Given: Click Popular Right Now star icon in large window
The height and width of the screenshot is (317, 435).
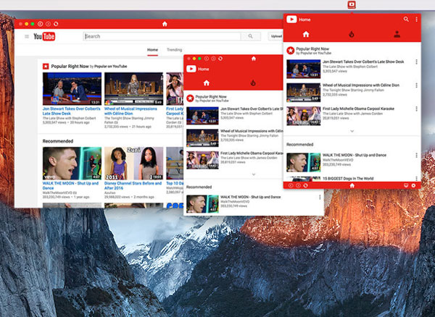Looking at the screenshot, I should [x=46, y=67].
